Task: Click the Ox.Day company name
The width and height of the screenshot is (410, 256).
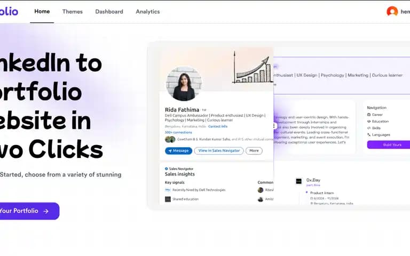Action: pyautogui.click(x=313, y=180)
